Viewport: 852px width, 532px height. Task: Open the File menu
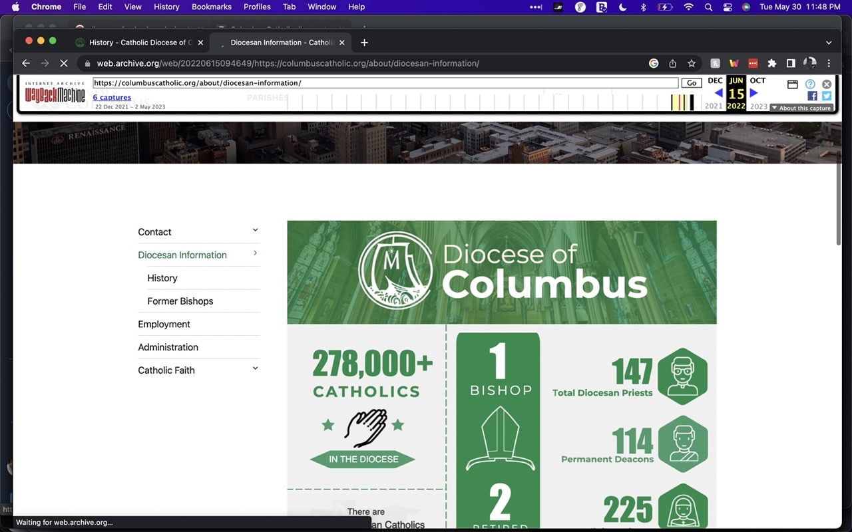[x=80, y=7]
